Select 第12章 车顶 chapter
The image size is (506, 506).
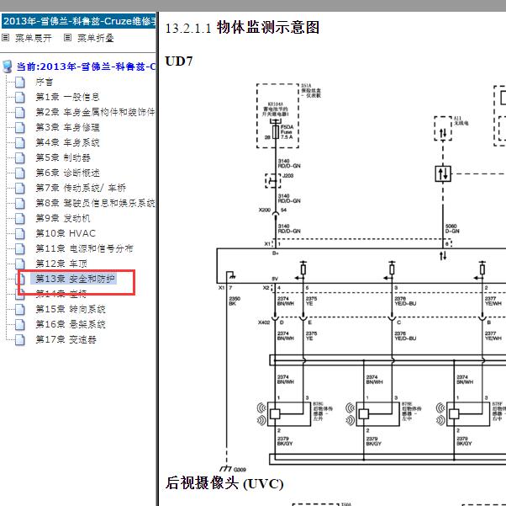coord(61,264)
